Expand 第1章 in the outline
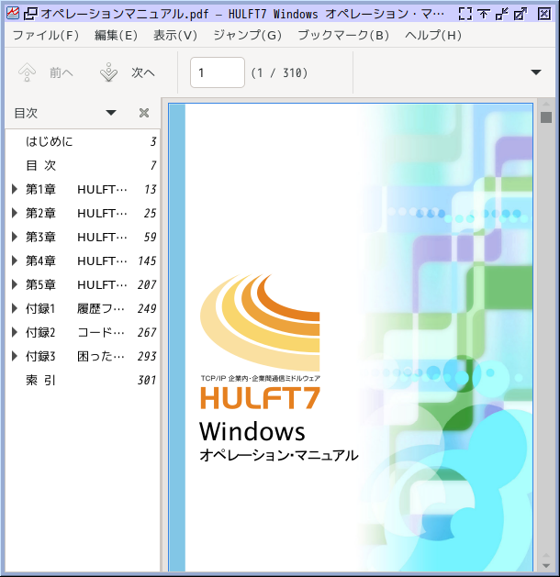This screenshot has height=577, width=560. tap(15, 189)
